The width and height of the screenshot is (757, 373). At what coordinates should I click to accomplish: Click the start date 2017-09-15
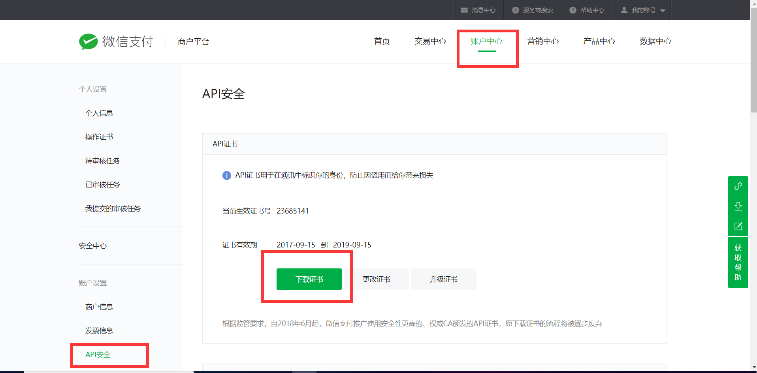(296, 245)
